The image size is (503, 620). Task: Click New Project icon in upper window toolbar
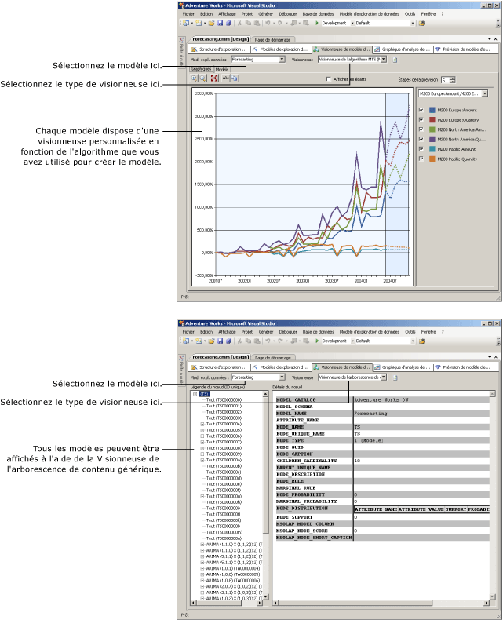pos(186,24)
